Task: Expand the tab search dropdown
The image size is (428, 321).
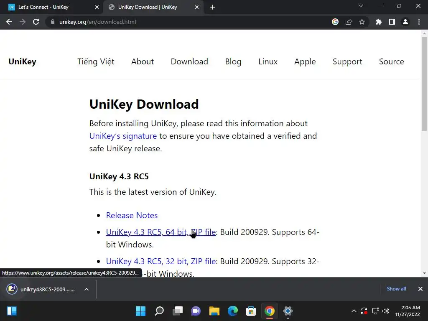Action: point(361,6)
